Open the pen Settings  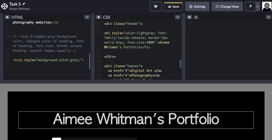197,7
